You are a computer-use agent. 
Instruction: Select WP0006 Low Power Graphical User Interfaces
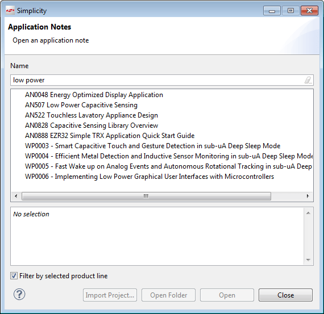click(x=149, y=177)
